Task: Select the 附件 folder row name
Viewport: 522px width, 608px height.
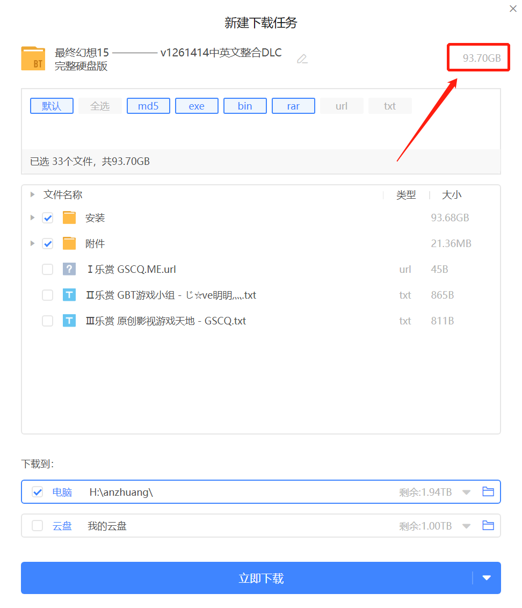Action: tap(95, 243)
